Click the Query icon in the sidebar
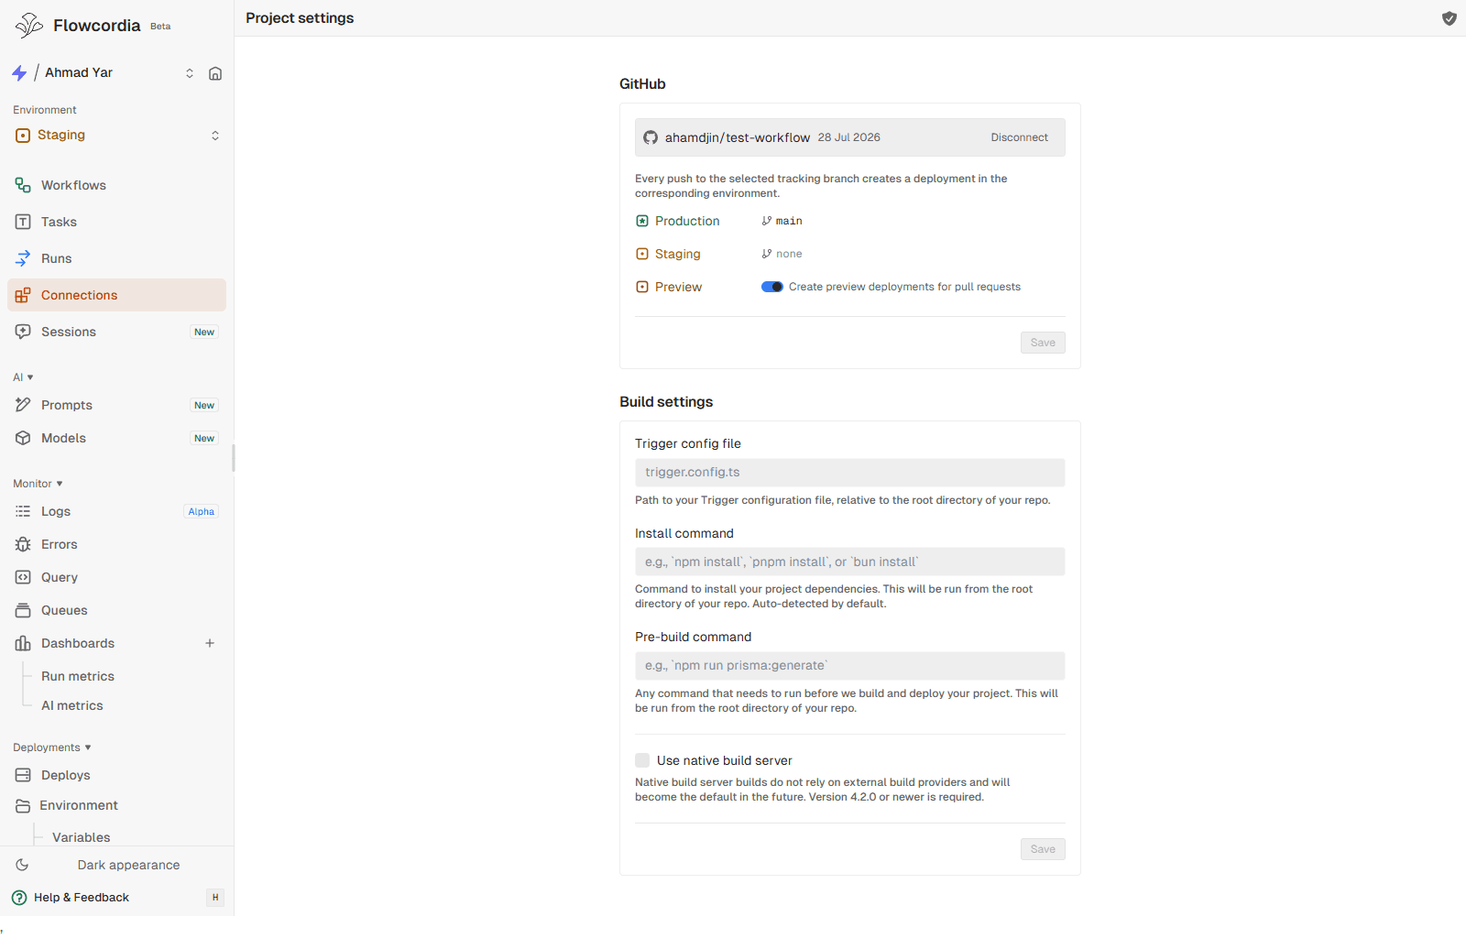 tap(23, 577)
